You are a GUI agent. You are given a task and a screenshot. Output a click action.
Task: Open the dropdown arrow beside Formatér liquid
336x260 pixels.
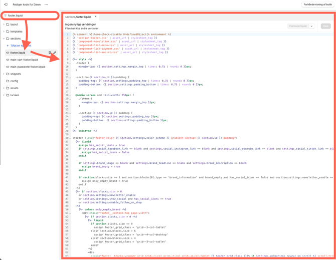point(311,26)
